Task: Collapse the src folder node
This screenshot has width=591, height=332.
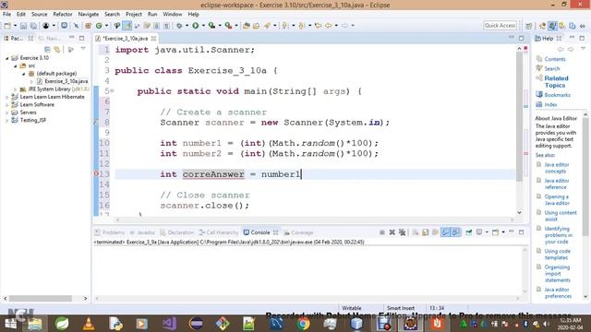Action: pos(15,65)
